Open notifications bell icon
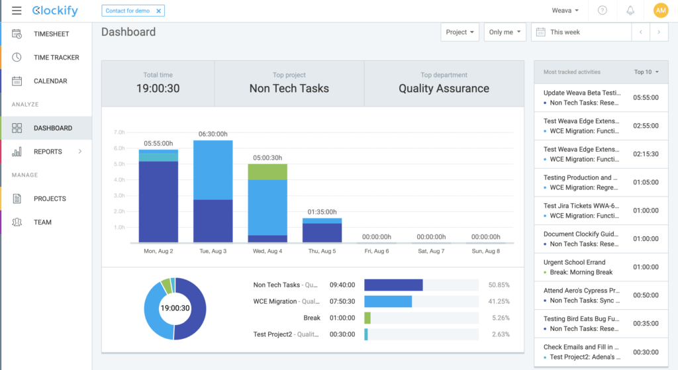Viewport: 678px width, 370px height. [x=630, y=11]
